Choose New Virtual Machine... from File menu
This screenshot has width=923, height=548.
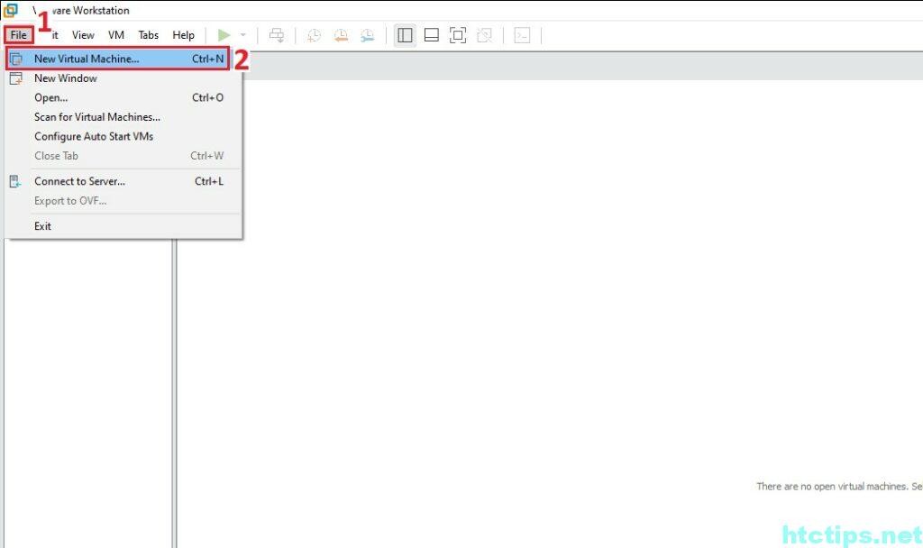pos(117,59)
